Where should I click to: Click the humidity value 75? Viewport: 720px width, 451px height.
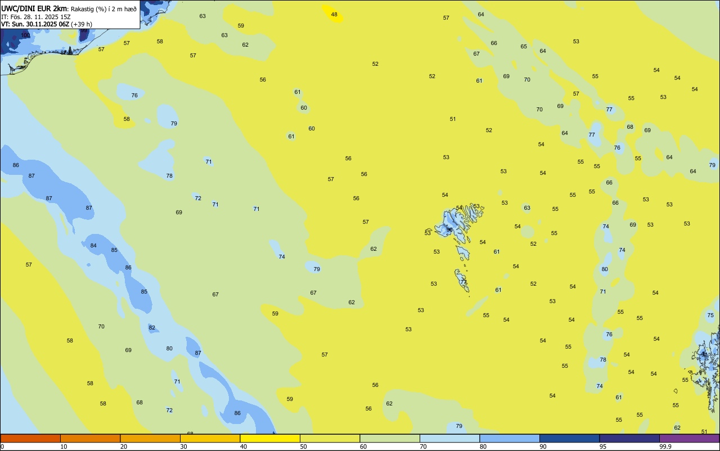(x=710, y=315)
